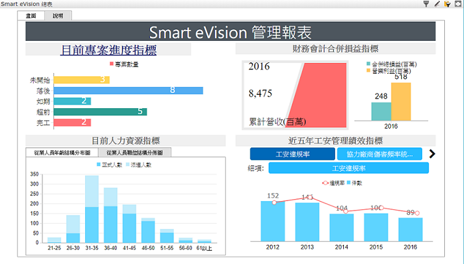The height and width of the screenshot is (264, 464).
Task: Click the 31-35 age group bar
Action: click(92, 209)
